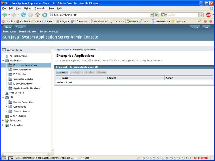
Task: Click the music note FoxyTunes player icon
Action: (138, 158)
